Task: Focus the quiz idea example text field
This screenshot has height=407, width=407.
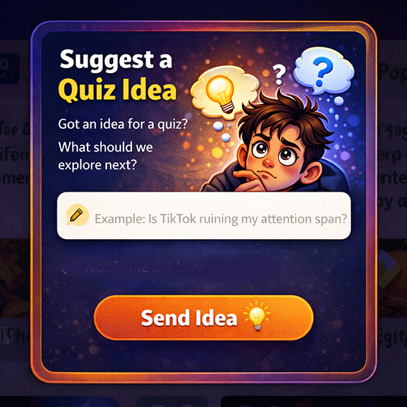Action: click(204, 215)
